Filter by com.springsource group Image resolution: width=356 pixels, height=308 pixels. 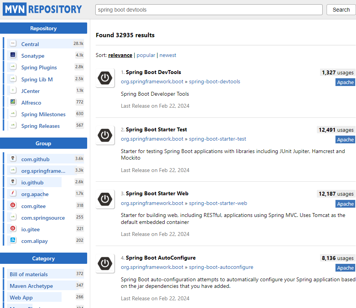click(x=43, y=218)
